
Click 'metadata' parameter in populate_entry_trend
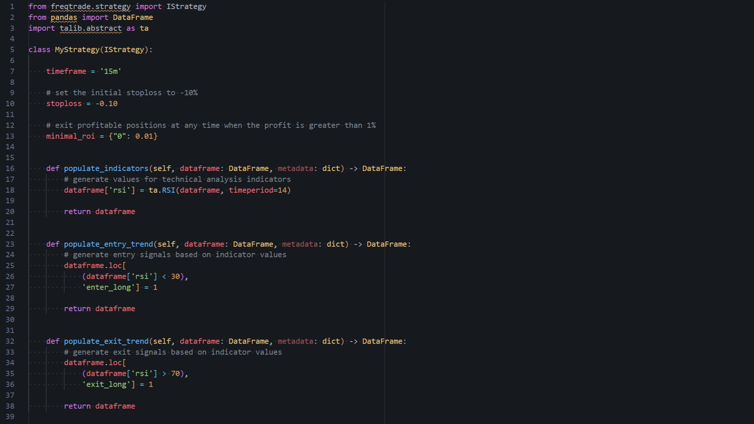pyautogui.click(x=300, y=244)
